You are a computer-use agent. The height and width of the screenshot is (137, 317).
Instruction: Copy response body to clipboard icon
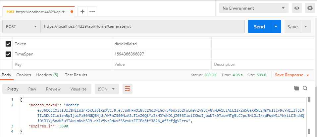tap(296, 88)
